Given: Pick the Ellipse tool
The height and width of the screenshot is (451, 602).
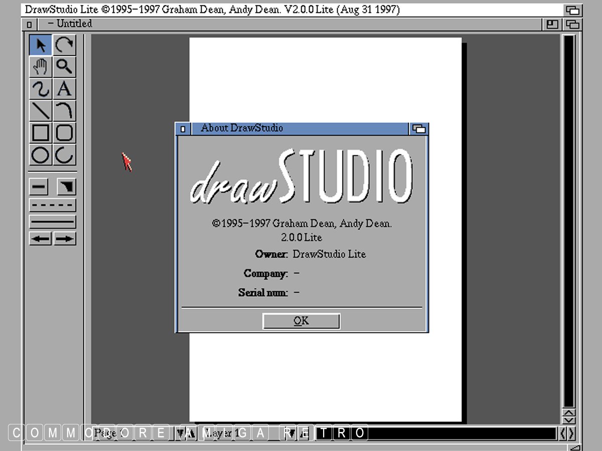Looking at the screenshot, I should tap(41, 155).
